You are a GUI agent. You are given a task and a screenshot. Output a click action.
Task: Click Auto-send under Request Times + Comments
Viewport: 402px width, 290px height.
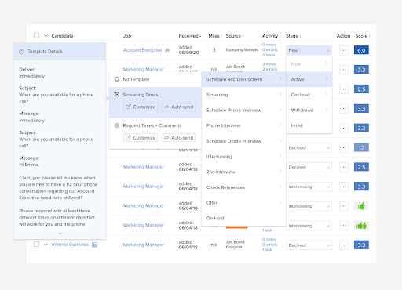[x=178, y=138]
